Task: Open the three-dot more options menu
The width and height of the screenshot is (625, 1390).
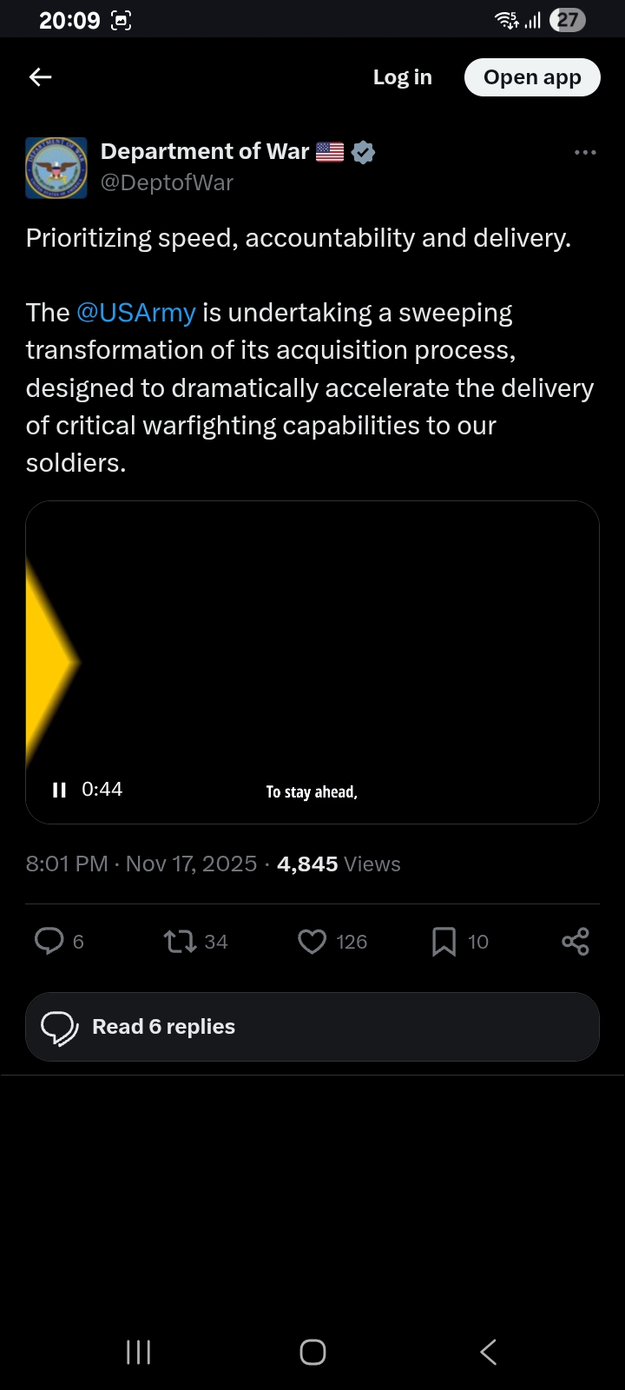Action: click(585, 153)
